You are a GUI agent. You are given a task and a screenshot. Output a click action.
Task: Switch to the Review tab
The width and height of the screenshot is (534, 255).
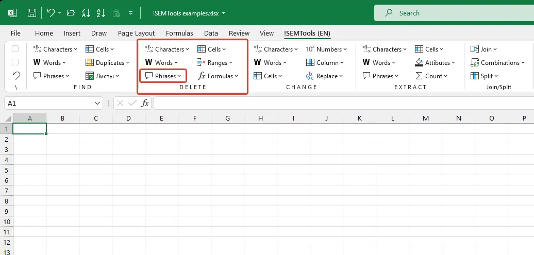tap(239, 33)
